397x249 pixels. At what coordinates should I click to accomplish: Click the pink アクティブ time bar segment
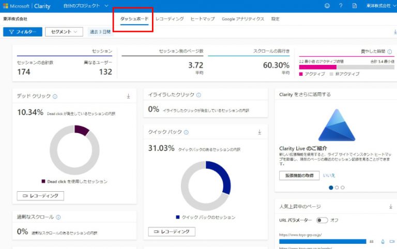[318, 67]
